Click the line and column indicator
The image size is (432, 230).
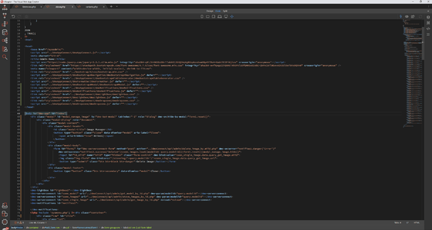tap(38, 222)
